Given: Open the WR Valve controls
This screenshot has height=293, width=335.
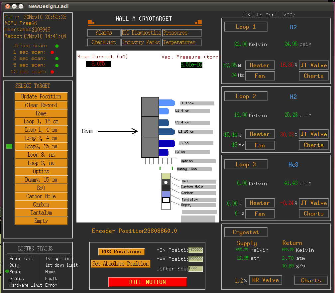Looking at the screenshot, I should click(x=266, y=280).
